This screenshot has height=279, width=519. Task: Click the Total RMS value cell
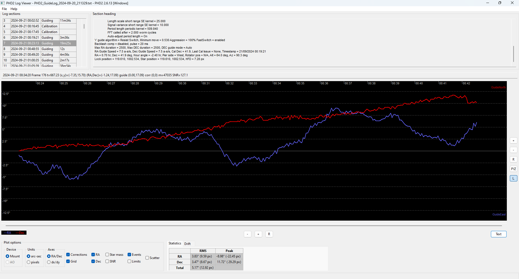pyautogui.click(x=203, y=268)
